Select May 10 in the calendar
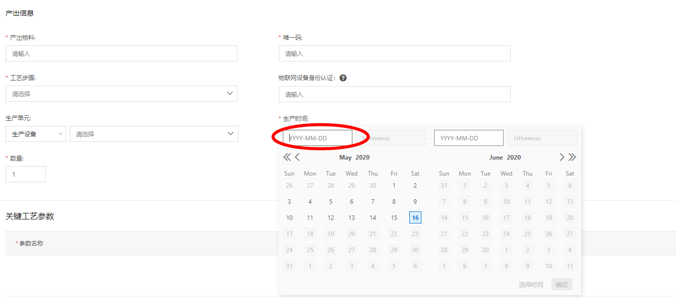The width and height of the screenshot is (676, 305). (289, 217)
